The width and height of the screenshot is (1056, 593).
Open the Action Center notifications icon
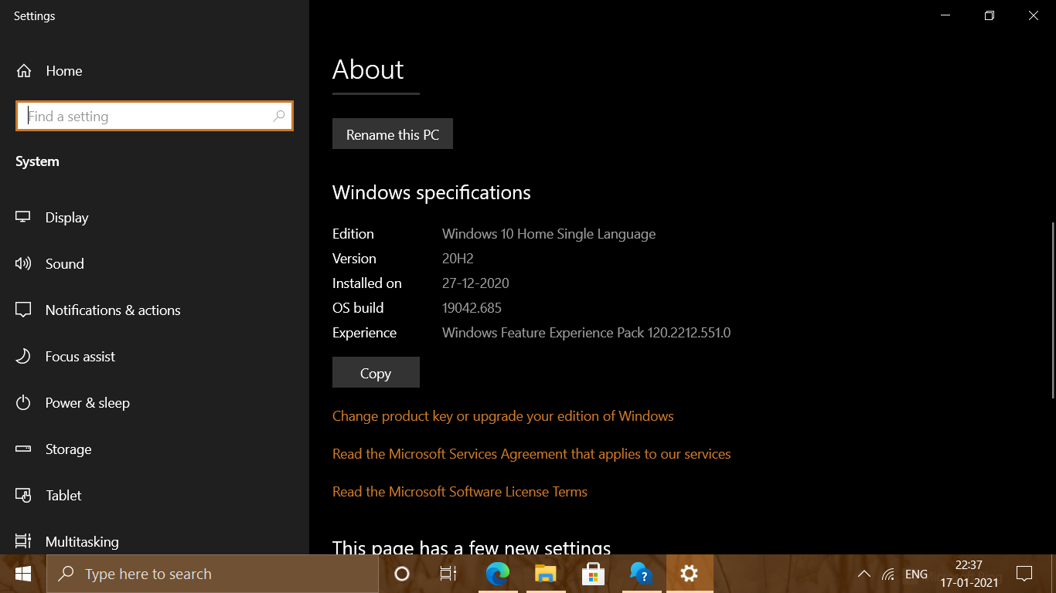[1024, 574]
